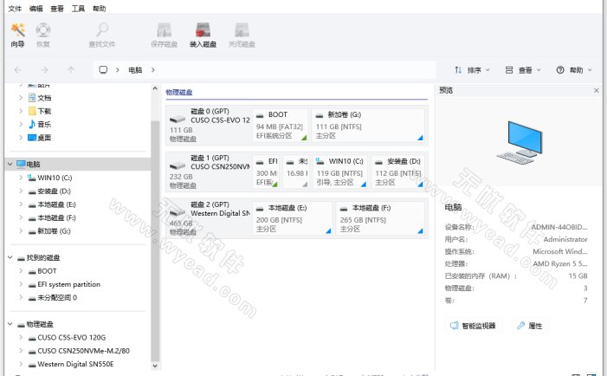The width and height of the screenshot is (607, 376).
Task: Click the 恢复 recovery toolbar icon
Action: point(43,35)
